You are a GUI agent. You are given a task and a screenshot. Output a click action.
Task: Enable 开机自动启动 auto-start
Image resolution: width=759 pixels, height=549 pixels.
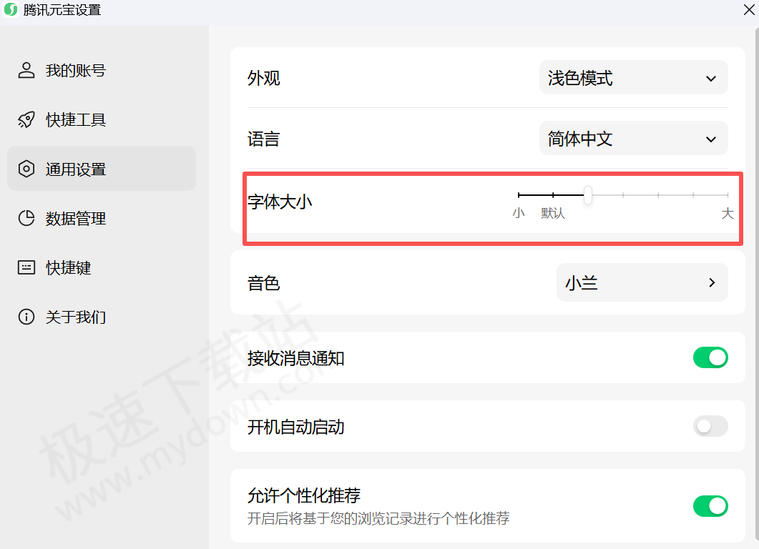click(710, 426)
